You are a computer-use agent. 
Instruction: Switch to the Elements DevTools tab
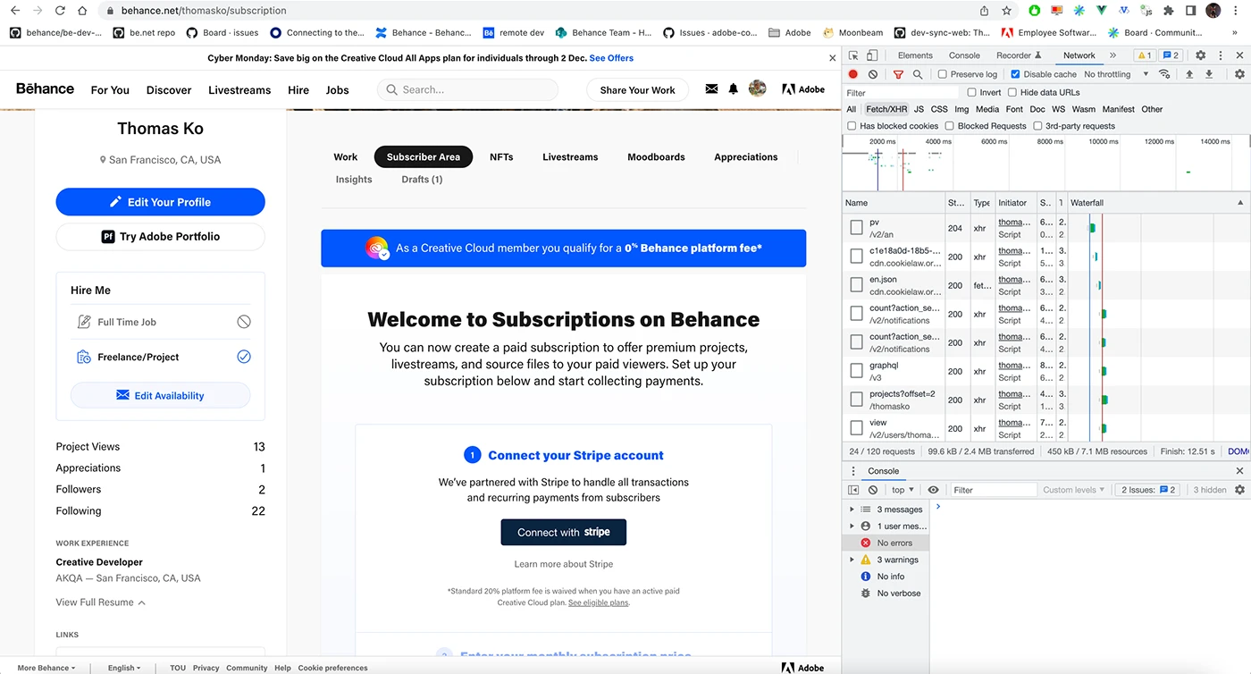click(915, 55)
